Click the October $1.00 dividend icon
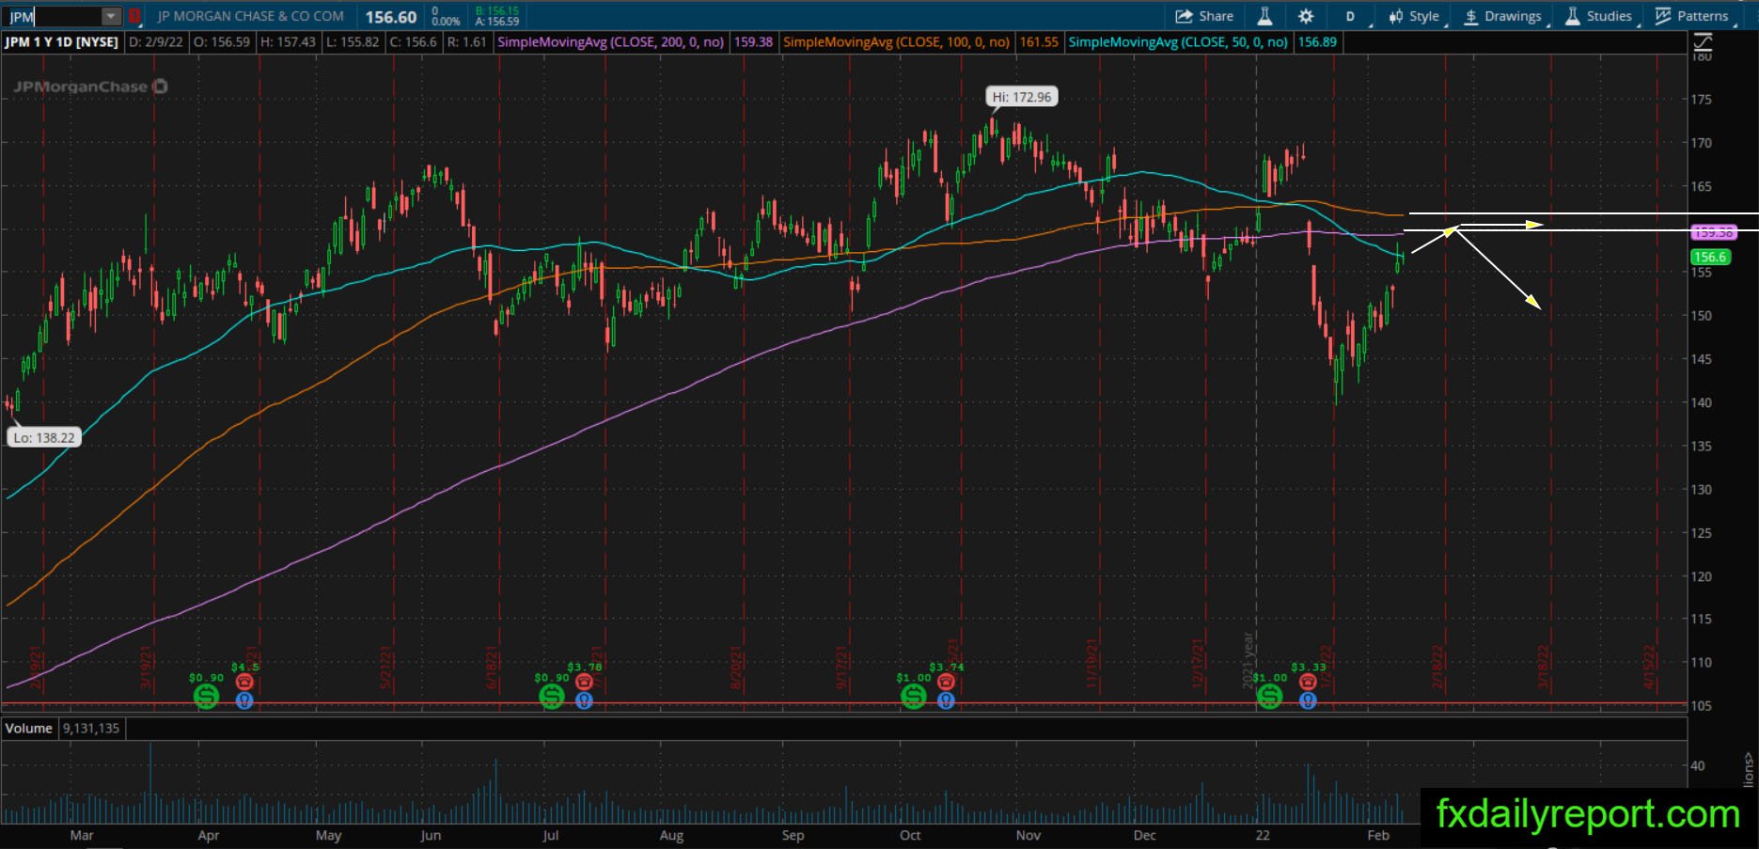Screen dimensions: 1759x849 point(913,697)
